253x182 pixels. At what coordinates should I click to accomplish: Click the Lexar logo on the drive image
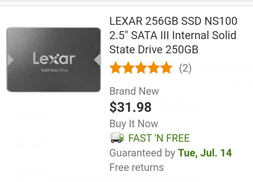(x=53, y=59)
